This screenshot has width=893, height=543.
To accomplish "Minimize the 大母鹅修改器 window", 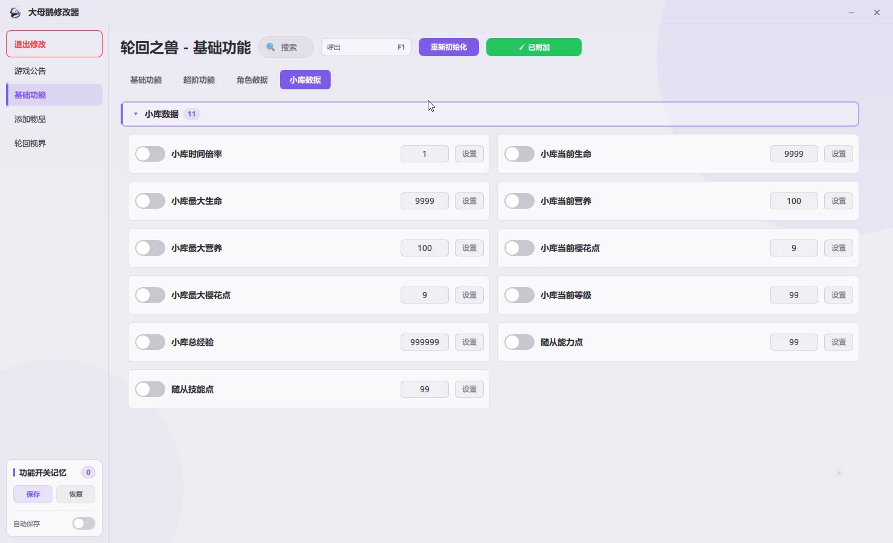I will [851, 12].
